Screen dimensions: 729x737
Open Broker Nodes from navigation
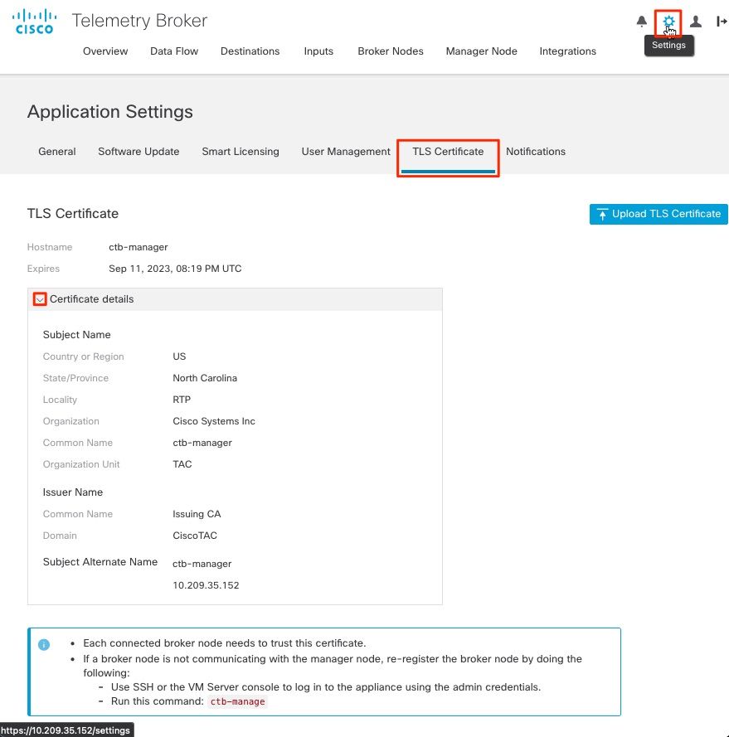click(391, 51)
